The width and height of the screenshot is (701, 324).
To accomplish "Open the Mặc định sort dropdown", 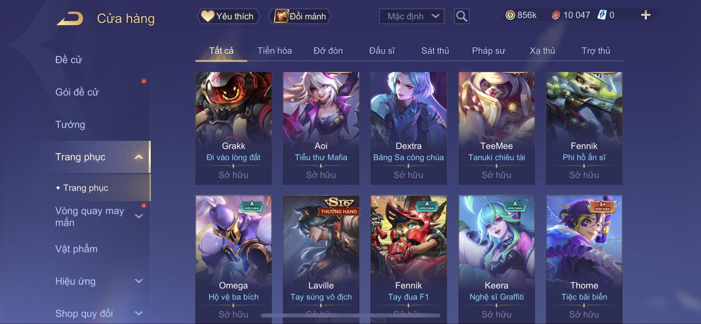I will (411, 16).
